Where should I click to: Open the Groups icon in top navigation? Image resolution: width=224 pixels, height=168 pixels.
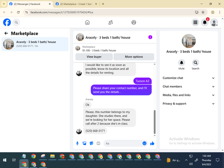(134, 22)
